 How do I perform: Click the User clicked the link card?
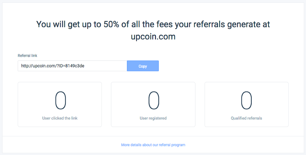[x=60, y=104]
